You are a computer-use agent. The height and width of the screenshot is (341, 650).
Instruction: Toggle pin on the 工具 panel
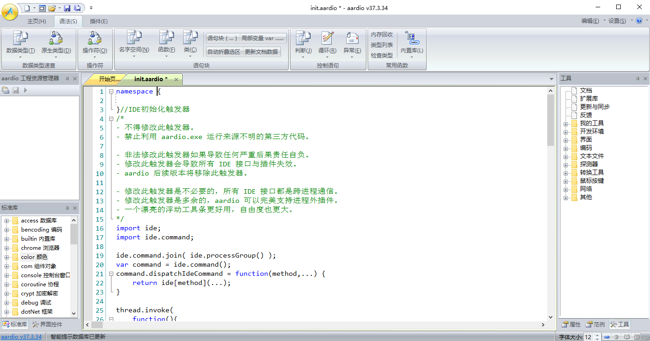[638, 79]
